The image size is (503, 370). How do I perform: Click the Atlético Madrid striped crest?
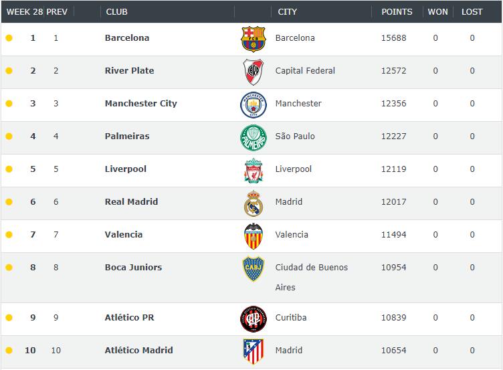pyautogui.click(x=253, y=352)
